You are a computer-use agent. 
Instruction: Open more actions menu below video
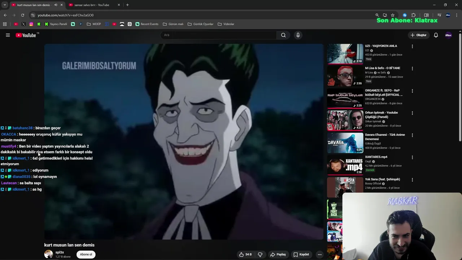tap(319, 255)
